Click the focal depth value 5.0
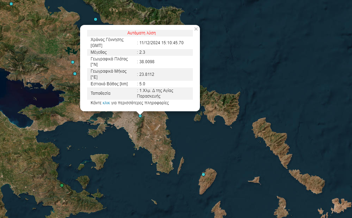 (142, 84)
